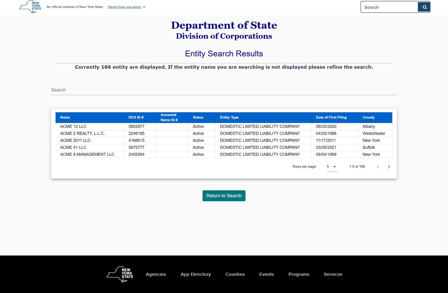The image size is (448, 293).
Task: Open the App Directory footer link
Action: coord(196,274)
